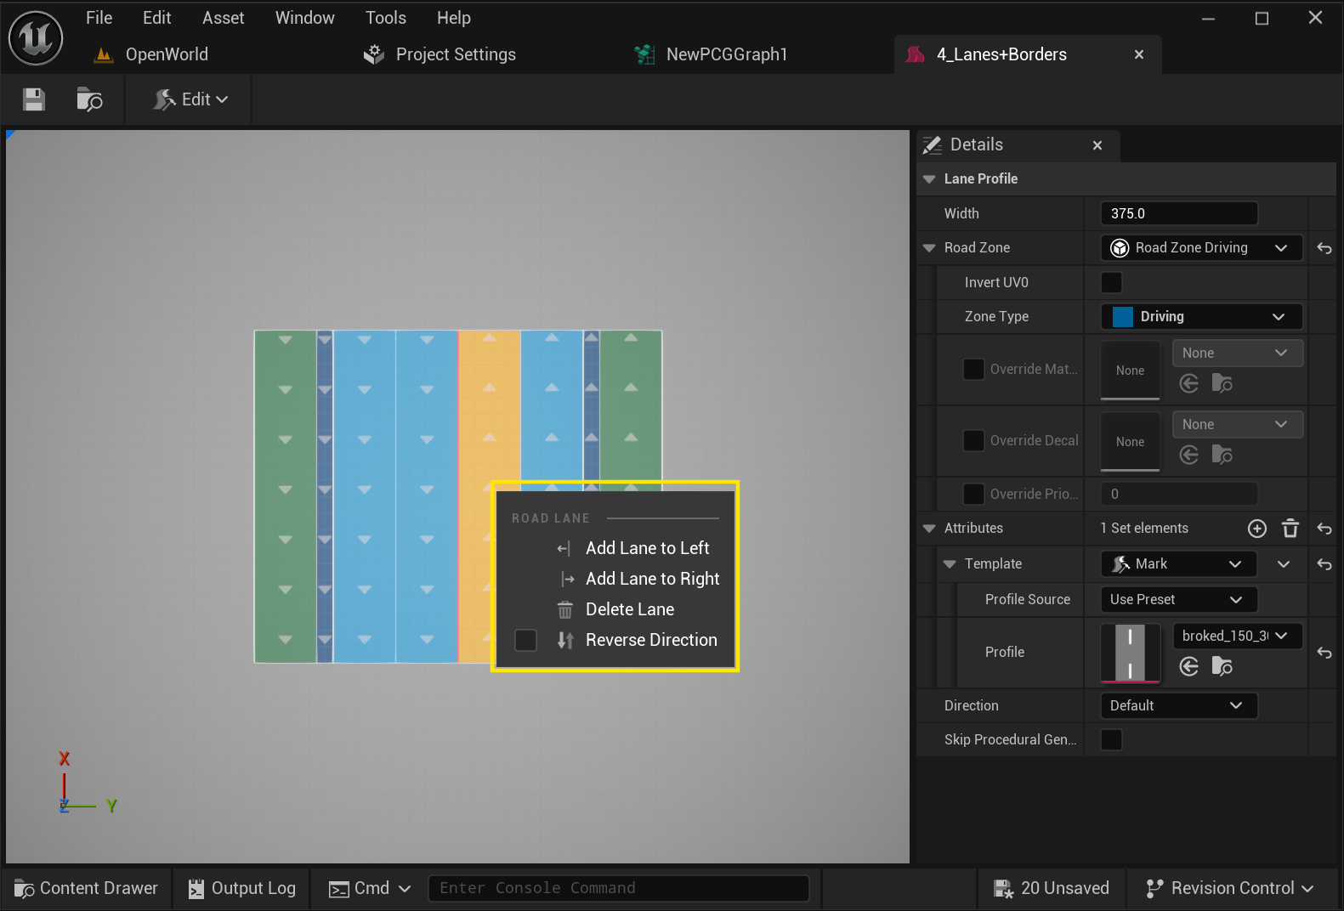Save the current asset with floppy icon
Viewport: 1344px width, 911px height.
[34, 99]
